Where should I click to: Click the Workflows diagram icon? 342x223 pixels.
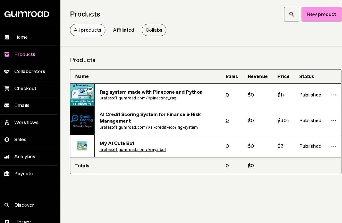(7, 122)
